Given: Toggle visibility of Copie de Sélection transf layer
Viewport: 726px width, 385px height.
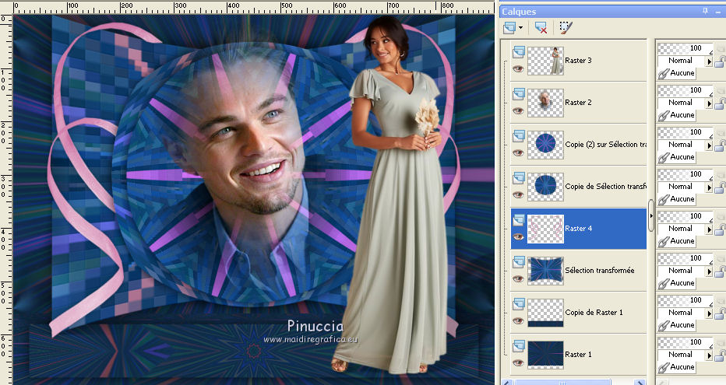Looking at the screenshot, I should pos(519,194).
